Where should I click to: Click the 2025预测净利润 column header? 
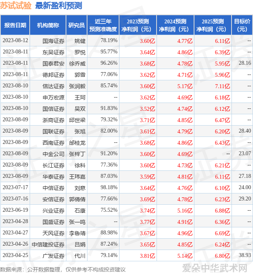[x=213, y=25]
